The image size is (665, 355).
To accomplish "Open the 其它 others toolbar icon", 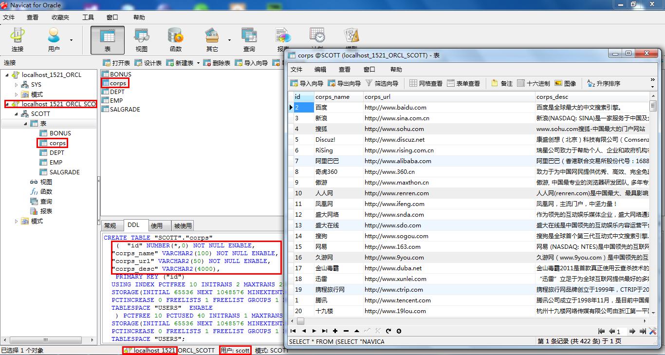I will click(x=212, y=40).
